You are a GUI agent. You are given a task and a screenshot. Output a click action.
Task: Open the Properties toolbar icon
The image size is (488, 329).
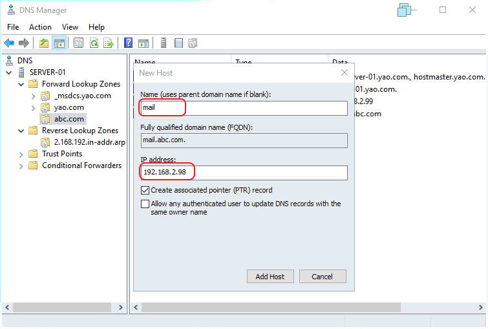pos(78,43)
